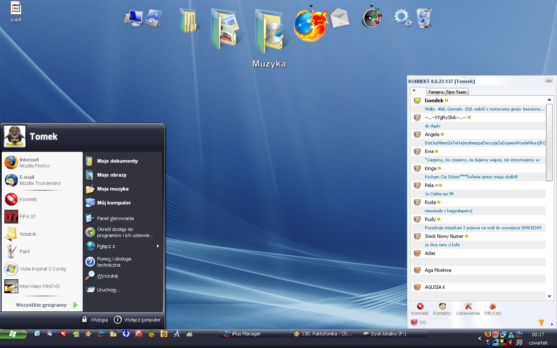Switch to the asterisk tab in Konnekt
This screenshot has height=348, width=557.
pyautogui.click(x=418, y=91)
